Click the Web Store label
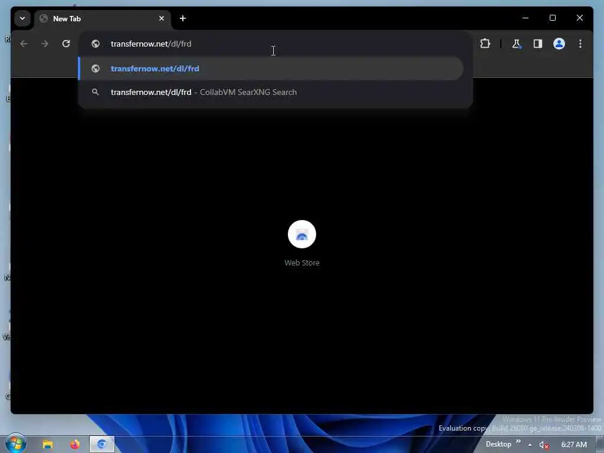This screenshot has width=604, height=453. (302, 262)
